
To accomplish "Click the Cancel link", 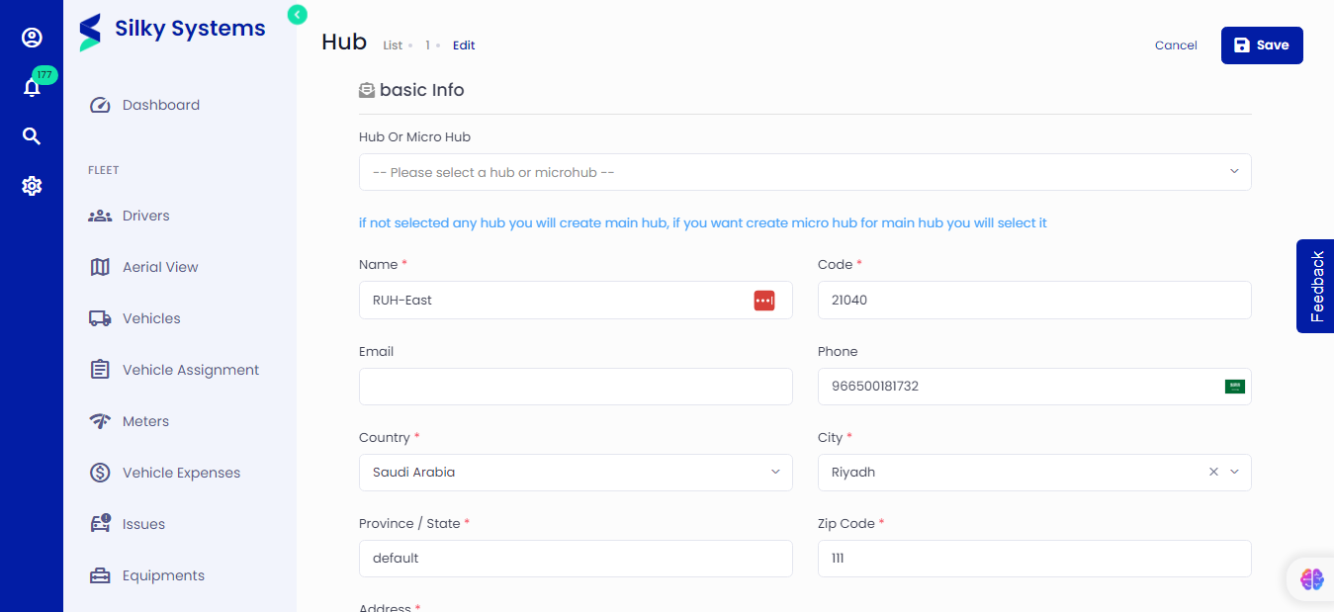I will (1176, 45).
